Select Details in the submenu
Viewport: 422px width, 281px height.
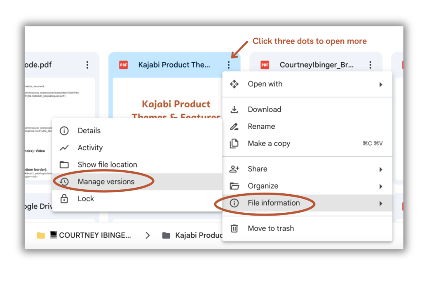pyautogui.click(x=137, y=131)
